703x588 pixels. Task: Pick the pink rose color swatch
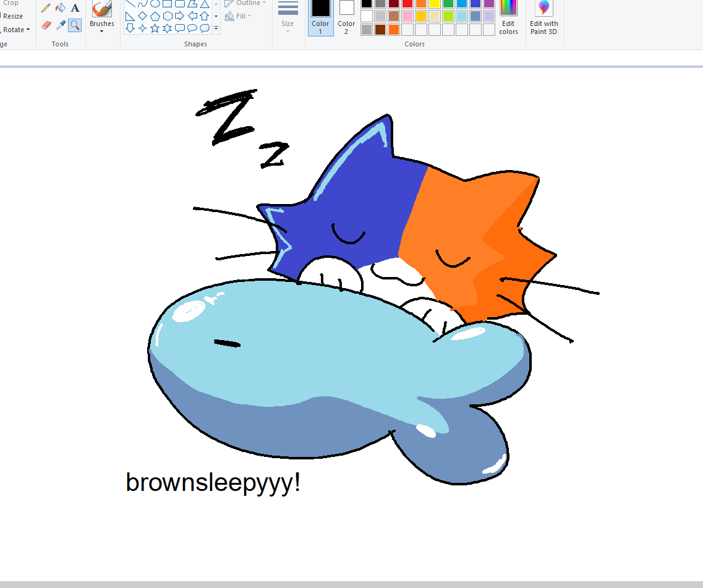(407, 16)
